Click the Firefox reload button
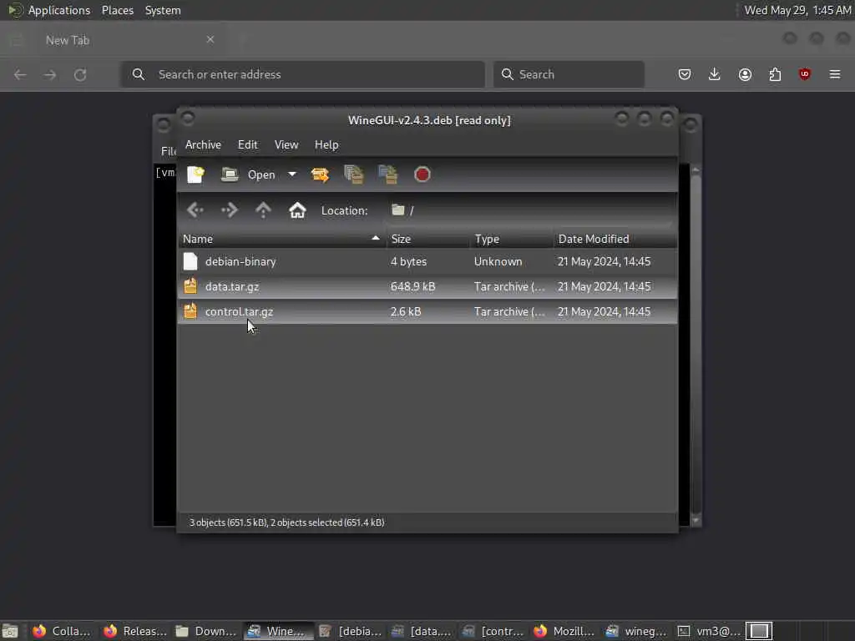The image size is (855, 641). 80,74
